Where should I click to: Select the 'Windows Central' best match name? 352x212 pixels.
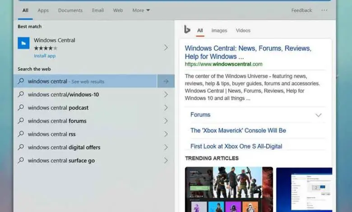(x=55, y=40)
